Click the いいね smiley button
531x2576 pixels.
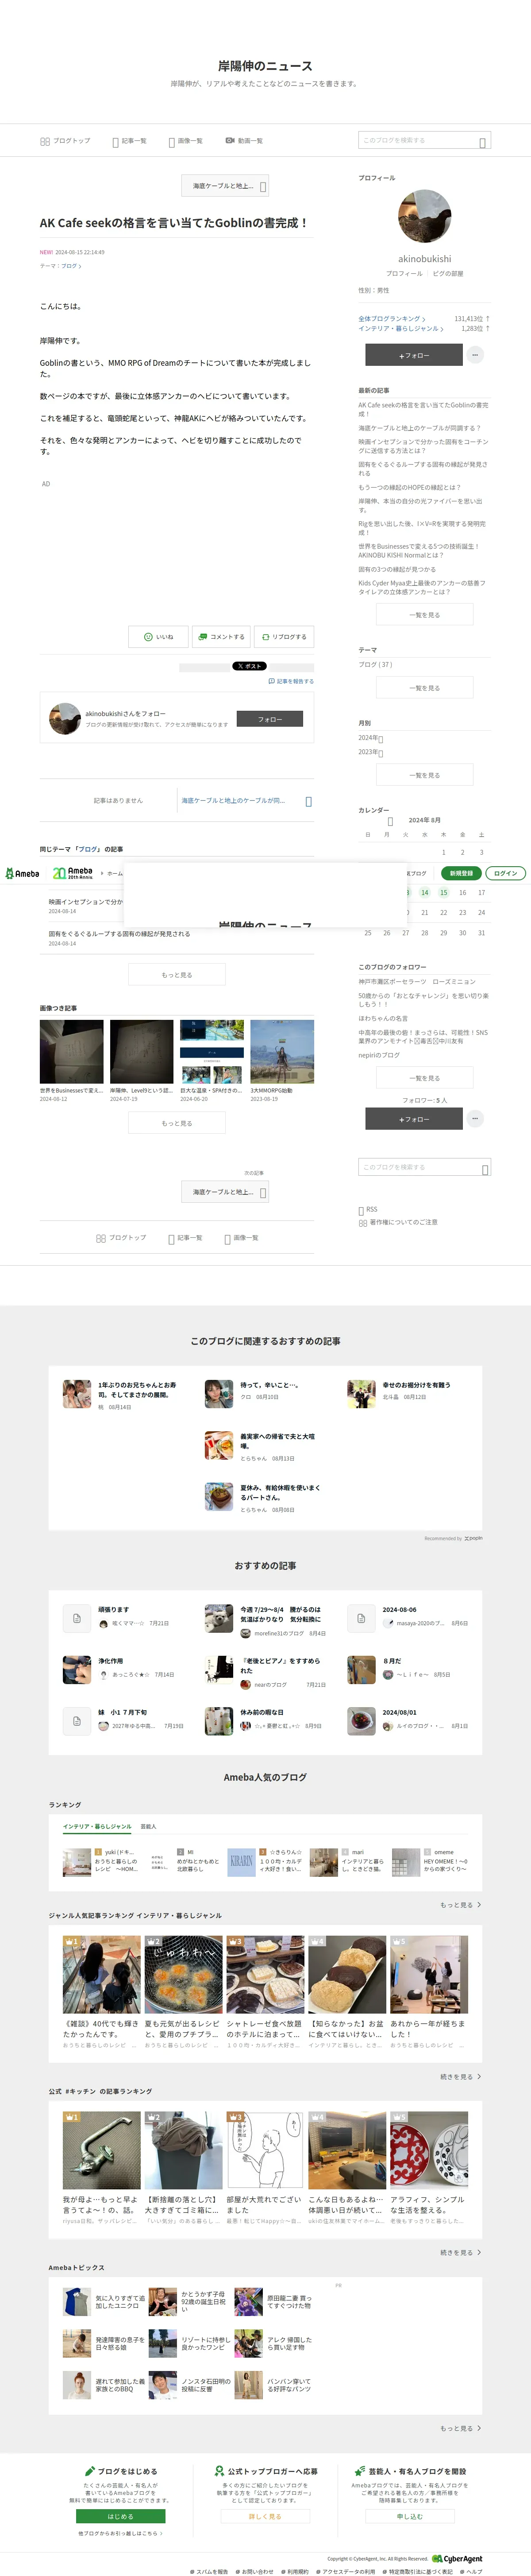click(x=158, y=636)
